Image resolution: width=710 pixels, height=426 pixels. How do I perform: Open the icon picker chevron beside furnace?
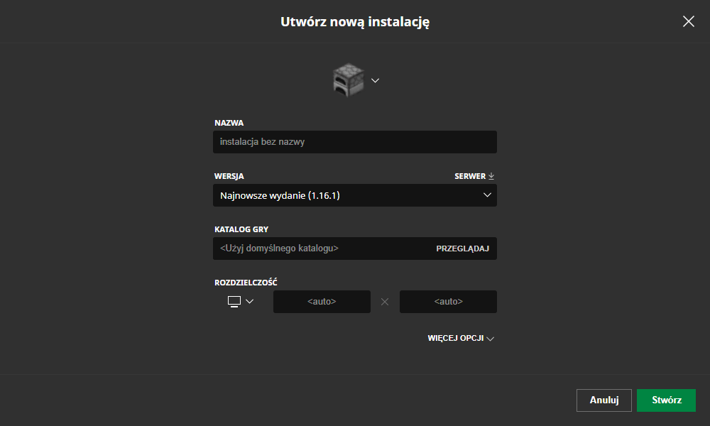point(376,80)
